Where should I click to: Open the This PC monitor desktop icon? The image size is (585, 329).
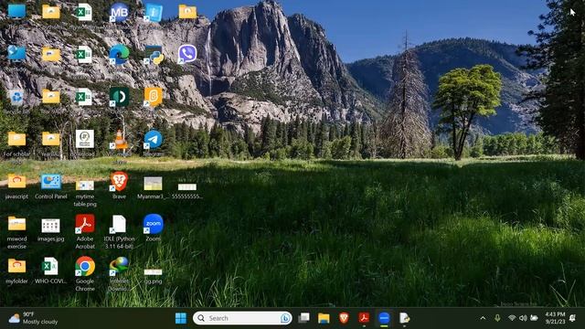point(16,12)
